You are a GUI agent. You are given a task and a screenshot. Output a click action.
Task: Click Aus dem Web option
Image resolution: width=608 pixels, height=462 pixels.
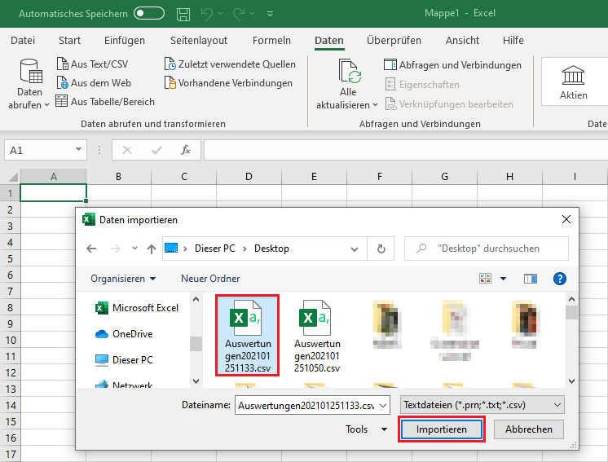click(x=94, y=82)
